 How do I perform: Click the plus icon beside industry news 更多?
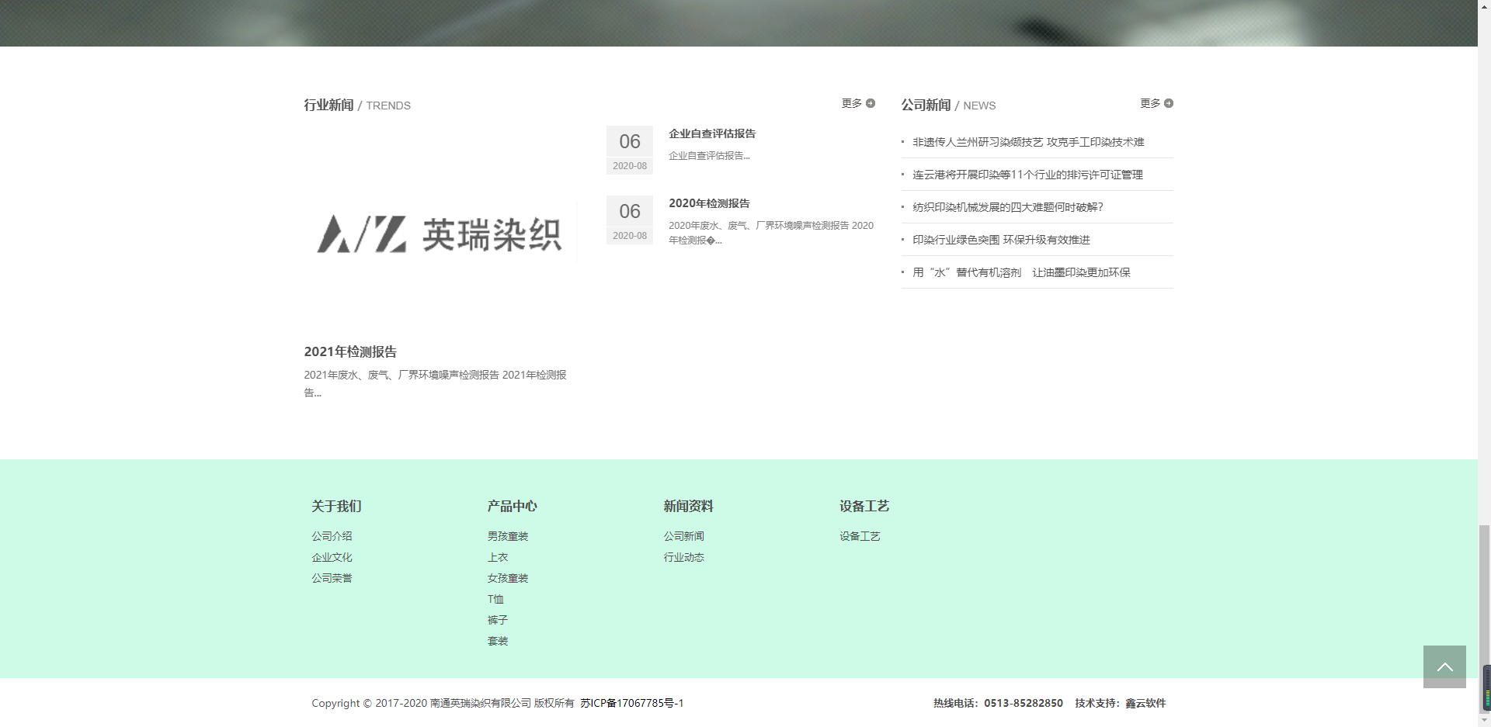tap(871, 103)
